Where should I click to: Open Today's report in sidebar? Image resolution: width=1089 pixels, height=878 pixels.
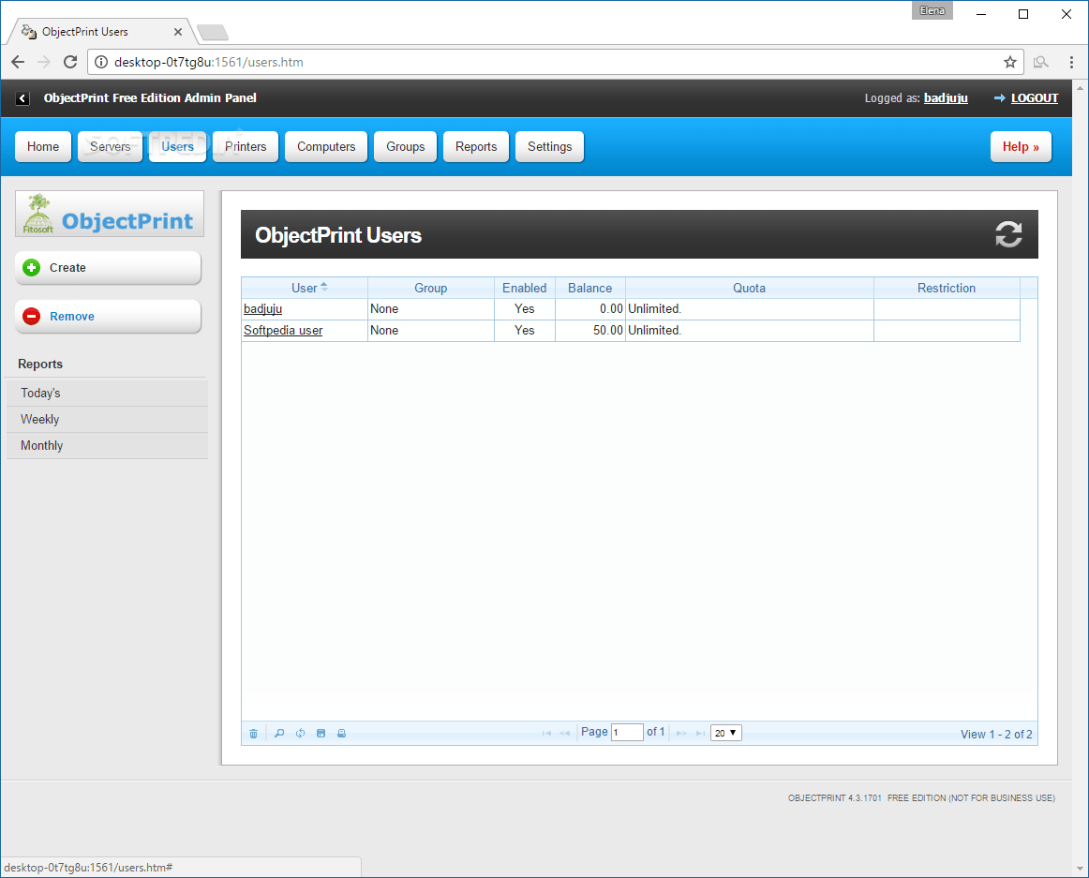click(x=107, y=394)
